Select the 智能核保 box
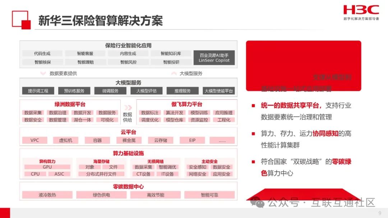The height and width of the screenshot is (218, 388). 42,62
